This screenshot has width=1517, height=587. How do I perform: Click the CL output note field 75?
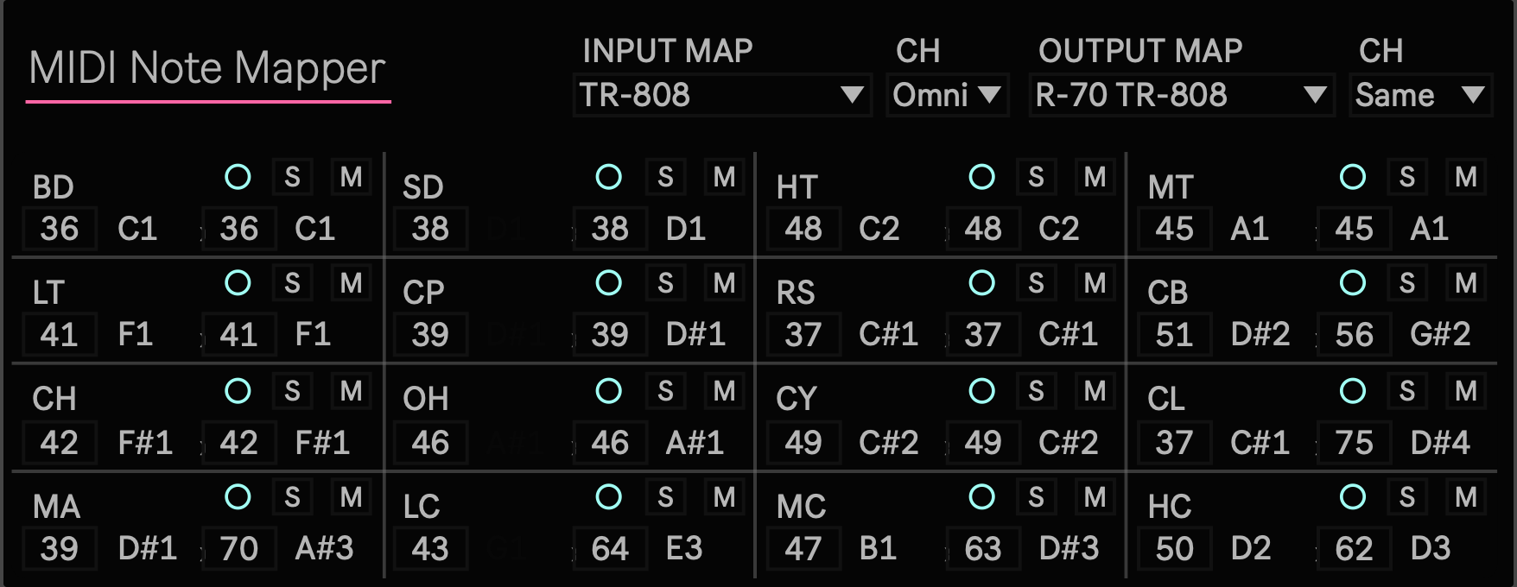(1354, 443)
